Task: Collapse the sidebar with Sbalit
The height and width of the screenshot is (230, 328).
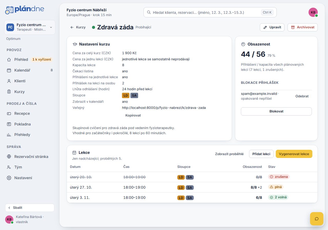Action: [x=30, y=208]
